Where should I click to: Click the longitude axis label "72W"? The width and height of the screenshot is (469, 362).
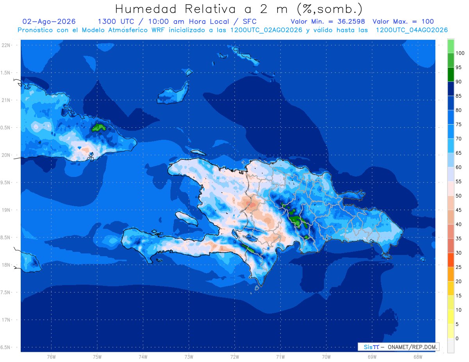pyautogui.click(x=234, y=357)
